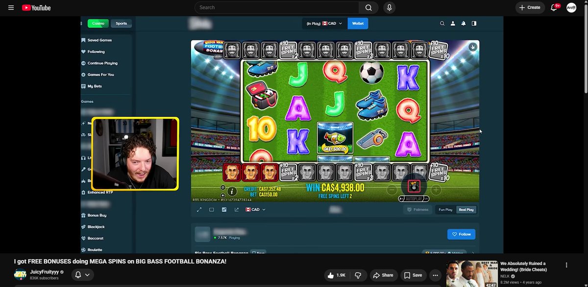This screenshot has height=287, width=588.
Task: Select Real Play mode
Action: (x=466, y=209)
